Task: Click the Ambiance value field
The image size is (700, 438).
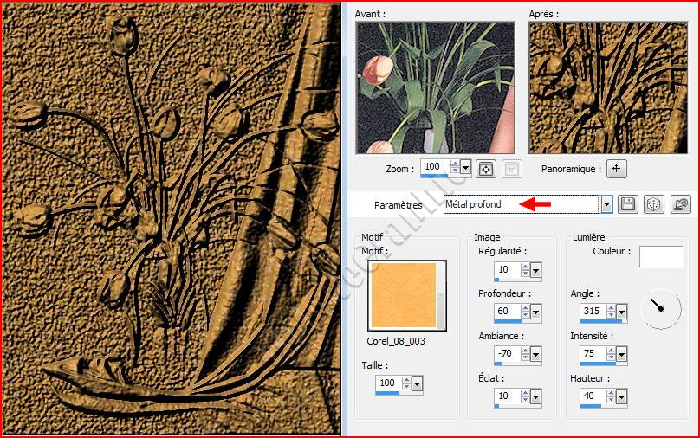Action: 505,354
